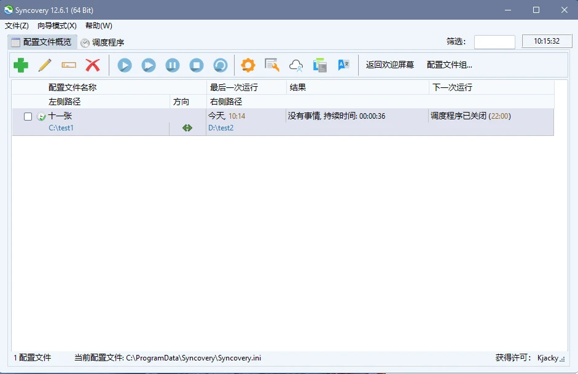Sort by 配置文件名称 column header
578x374 pixels.
[x=109, y=87]
